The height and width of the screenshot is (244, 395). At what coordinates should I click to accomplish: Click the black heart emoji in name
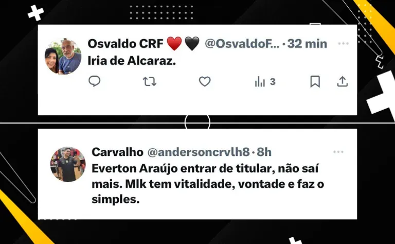tap(192, 44)
